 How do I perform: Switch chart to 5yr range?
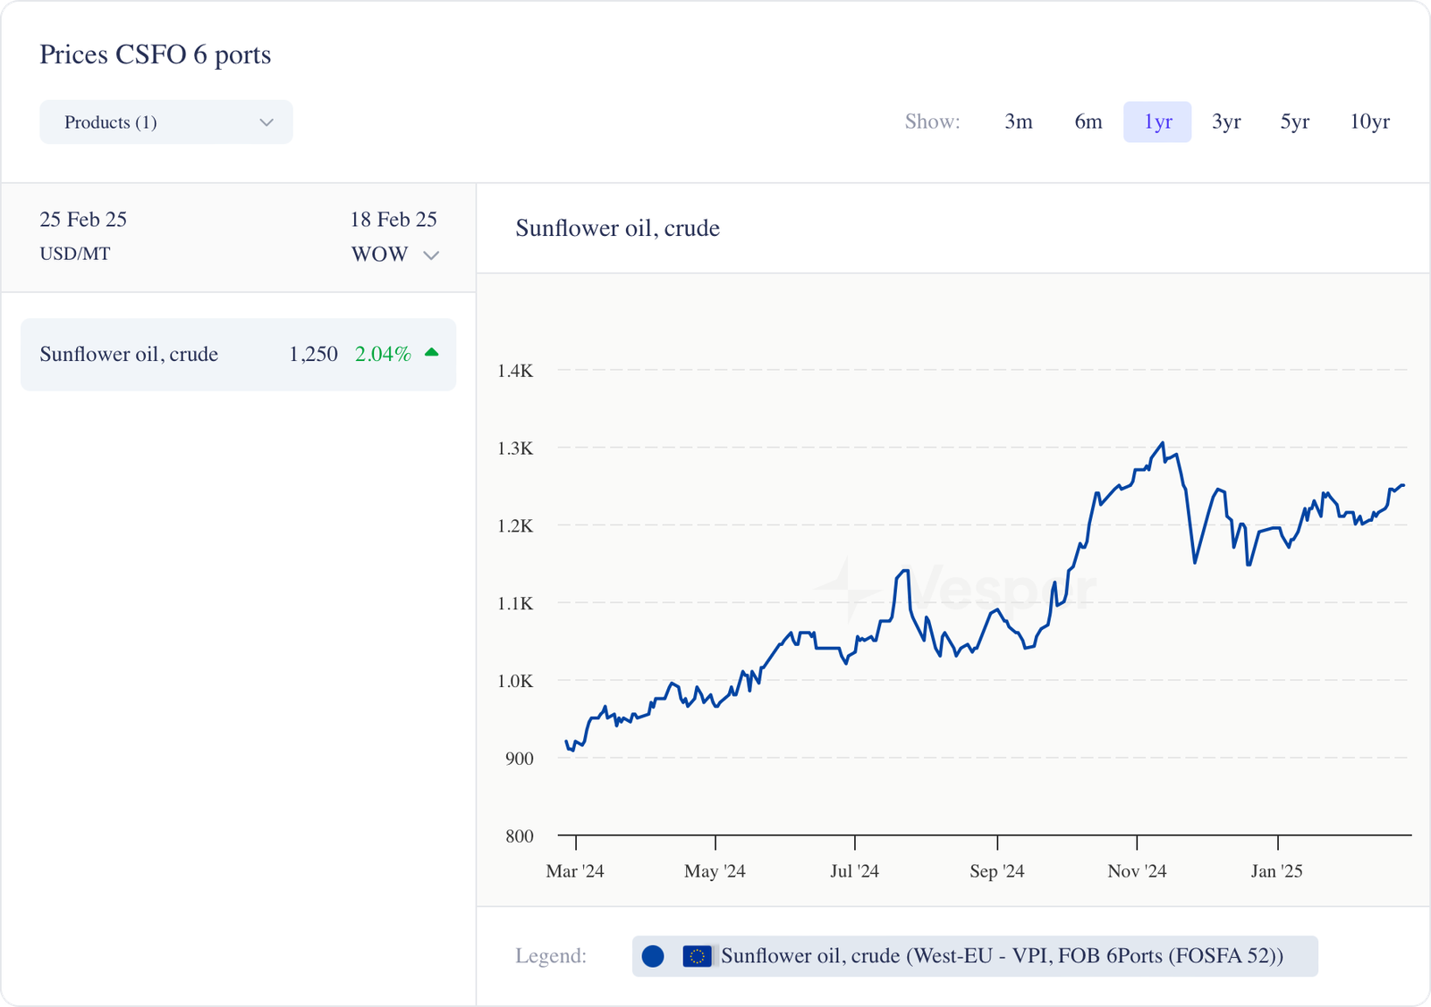click(x=1294, y=122)
